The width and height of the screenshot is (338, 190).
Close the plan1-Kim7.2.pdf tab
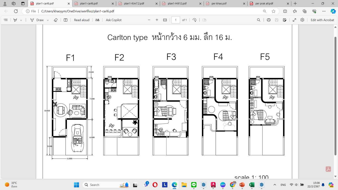[x=156, y=4]
